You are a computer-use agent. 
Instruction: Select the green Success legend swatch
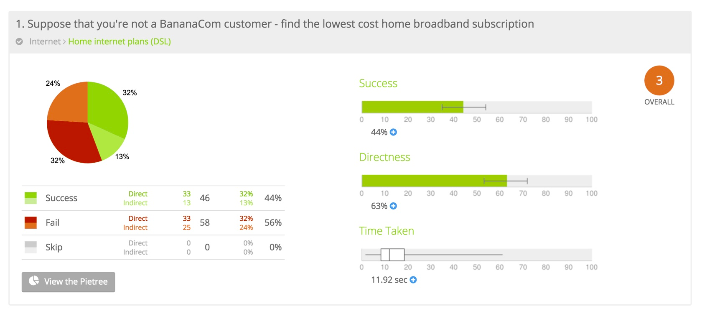coord(31,198)
